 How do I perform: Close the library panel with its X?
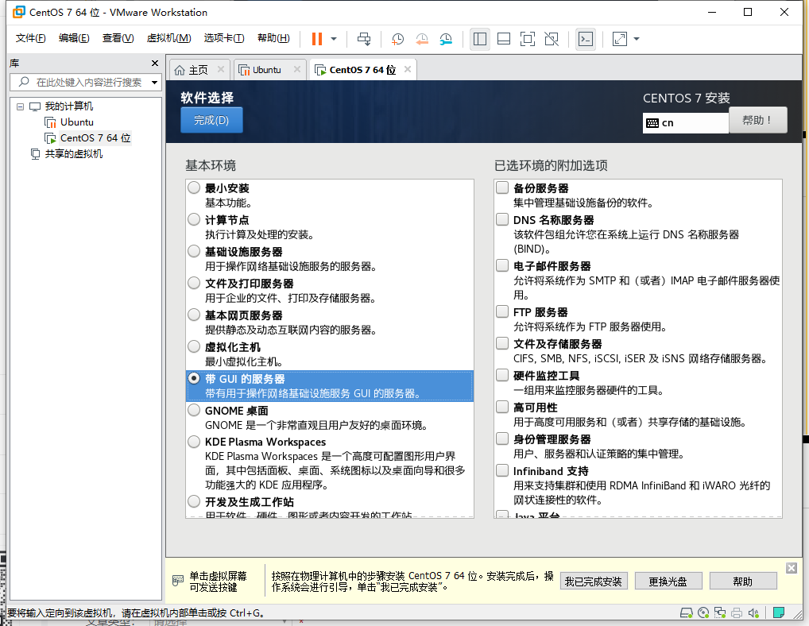155,63
